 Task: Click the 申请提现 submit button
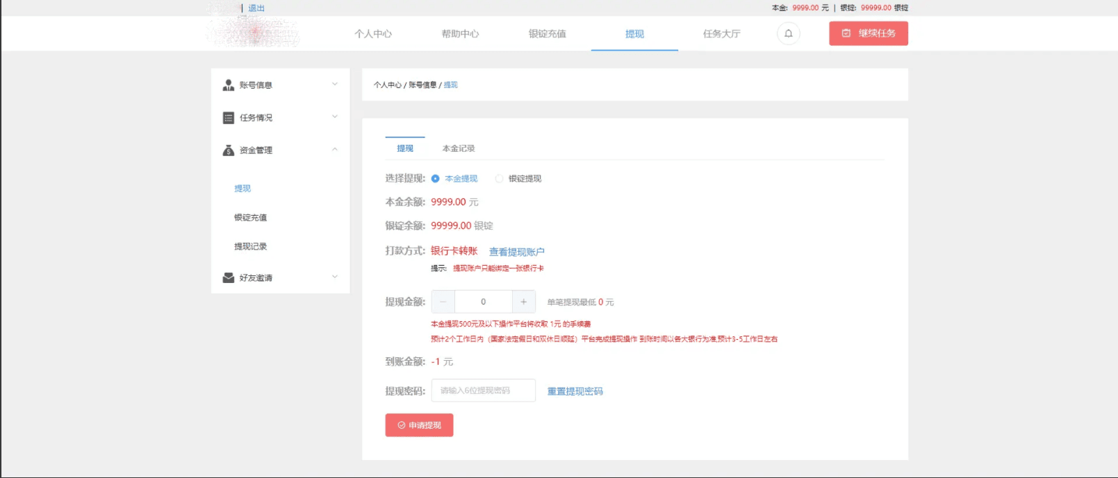point(419,425)
